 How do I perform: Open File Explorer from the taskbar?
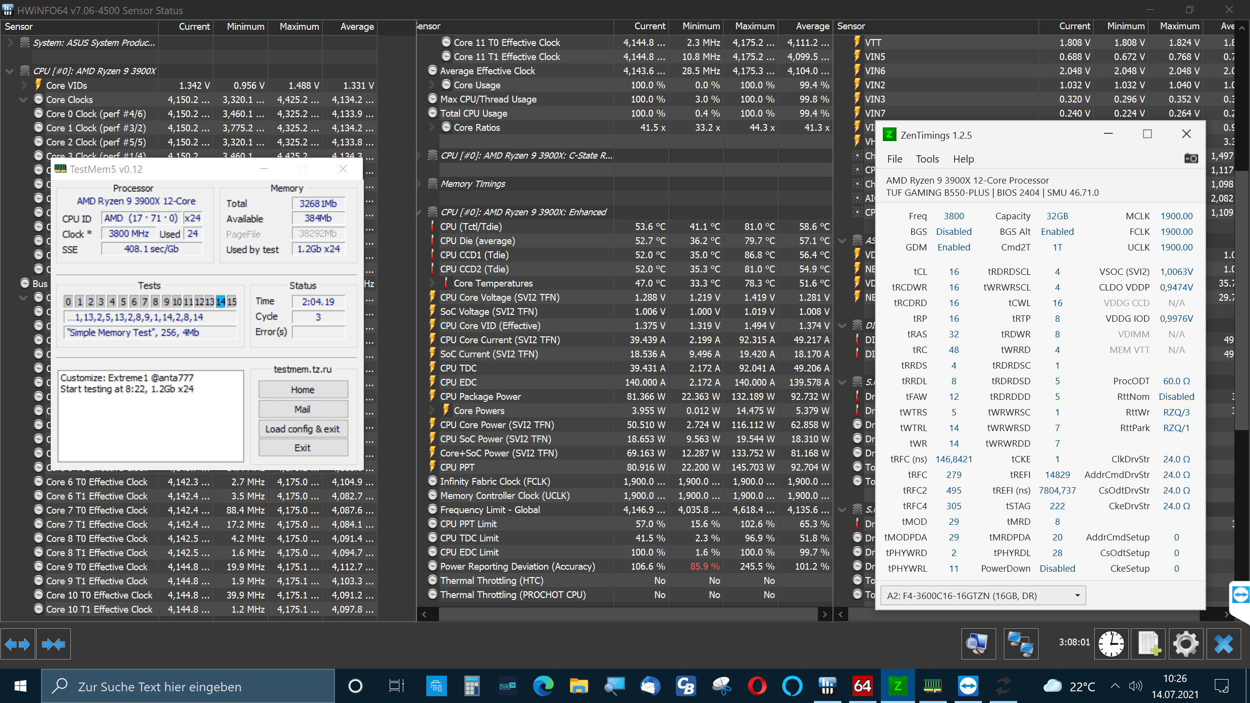click(579, 686)
